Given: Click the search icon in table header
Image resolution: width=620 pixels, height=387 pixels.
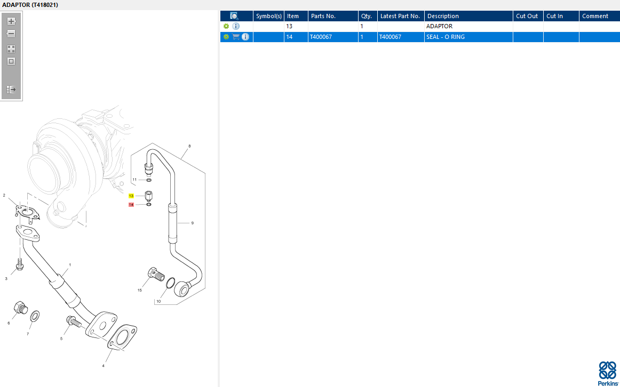Looking at the screenshot, I should [x=234, y=16].
